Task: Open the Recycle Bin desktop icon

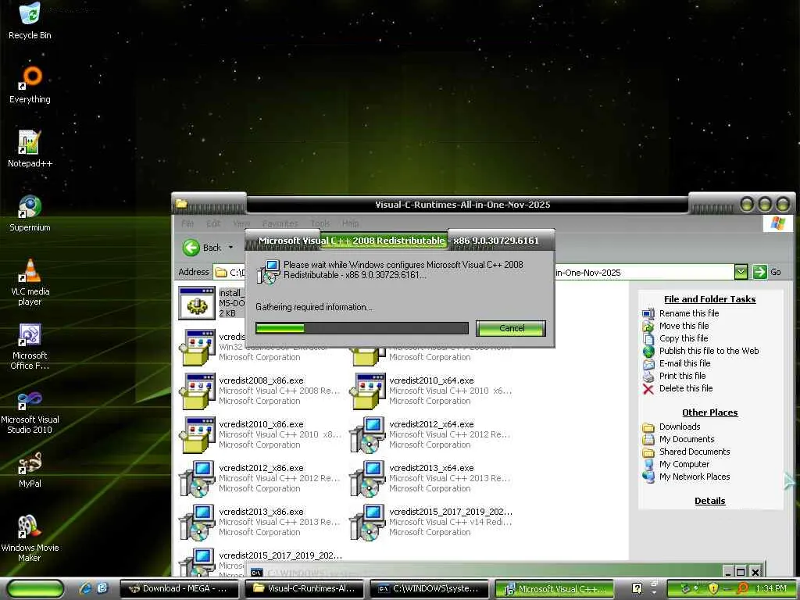Action: 30,20
